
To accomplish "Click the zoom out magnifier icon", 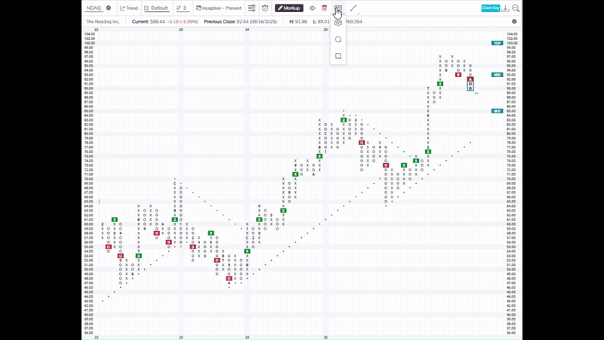I will (x=516, y=8).
